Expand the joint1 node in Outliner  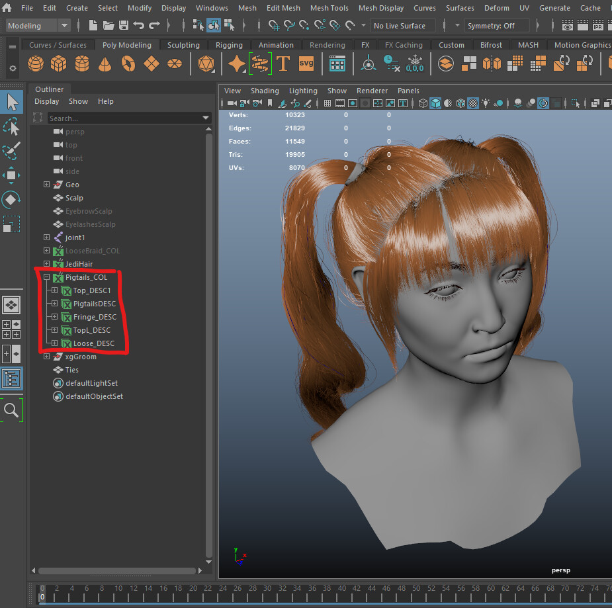(x=46, y=238)
